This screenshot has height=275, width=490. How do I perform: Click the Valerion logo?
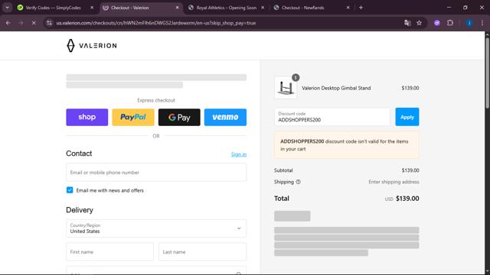[x=92, y=46]
